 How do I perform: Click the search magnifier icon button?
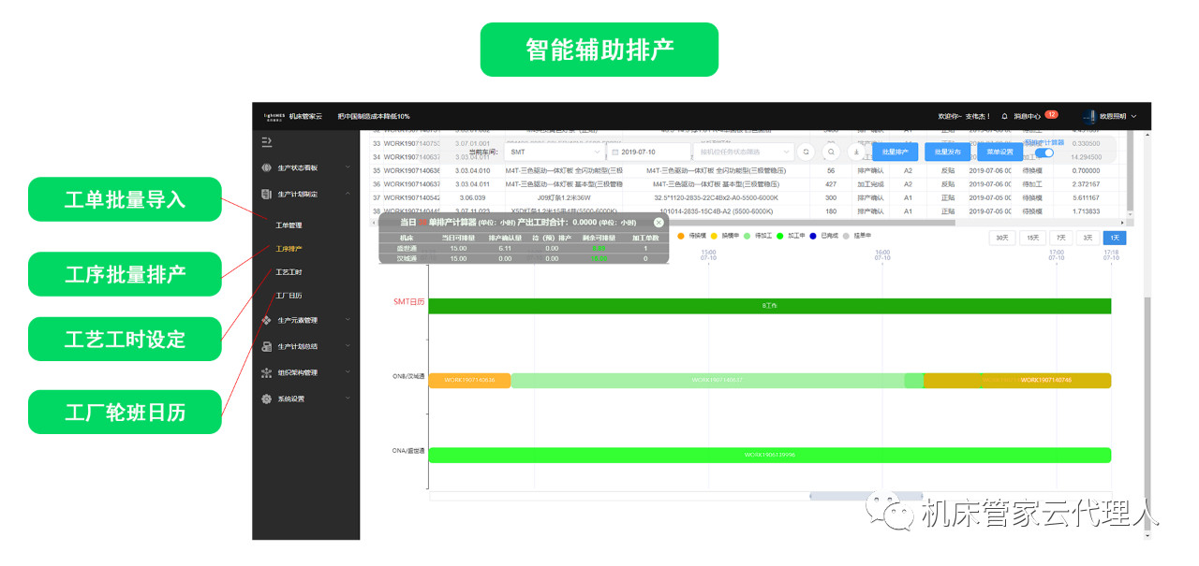[831, 152]
